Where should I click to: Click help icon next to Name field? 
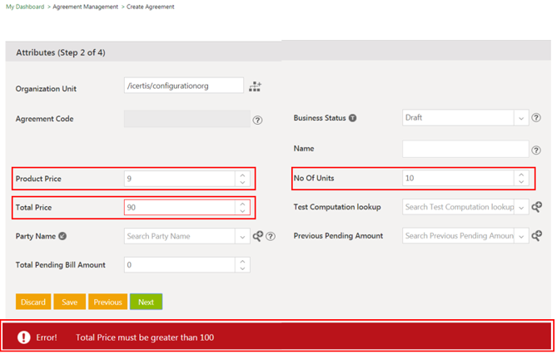(x=536, y=150)
